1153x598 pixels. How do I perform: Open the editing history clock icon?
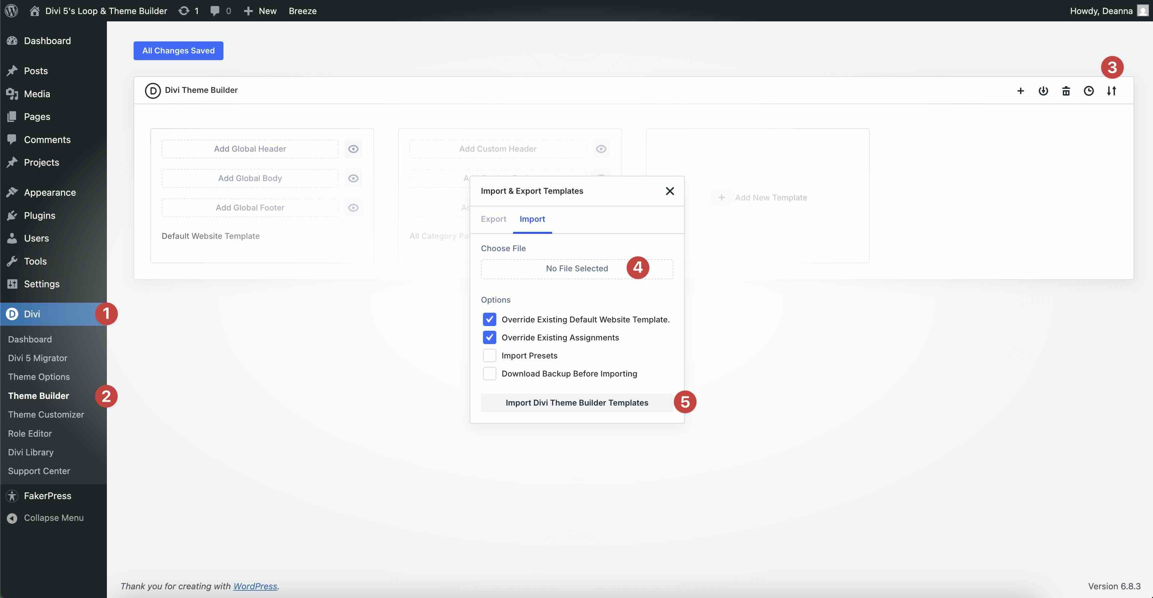point(1089,91)
